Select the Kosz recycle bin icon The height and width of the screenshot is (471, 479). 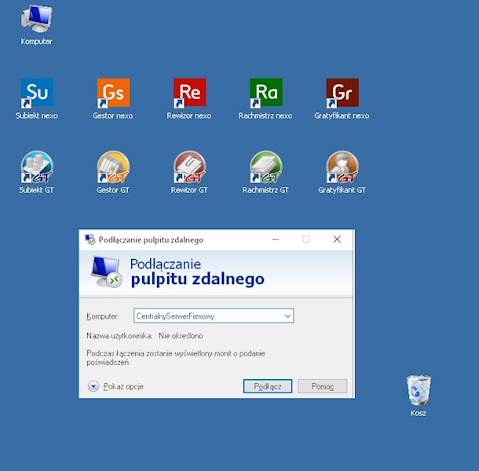tap(419, 396)
